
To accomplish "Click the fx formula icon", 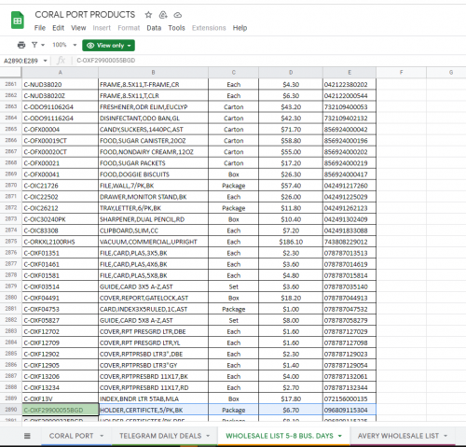I will click(x=62, y=61).
